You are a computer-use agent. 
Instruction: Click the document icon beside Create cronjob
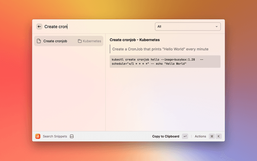point(39,41)
